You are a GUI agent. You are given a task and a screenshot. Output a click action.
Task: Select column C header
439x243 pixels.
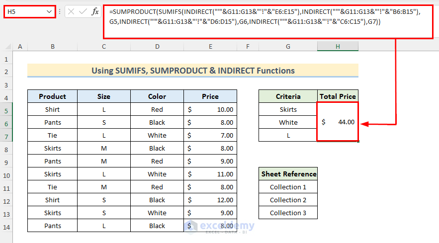(x=104, y=47)
